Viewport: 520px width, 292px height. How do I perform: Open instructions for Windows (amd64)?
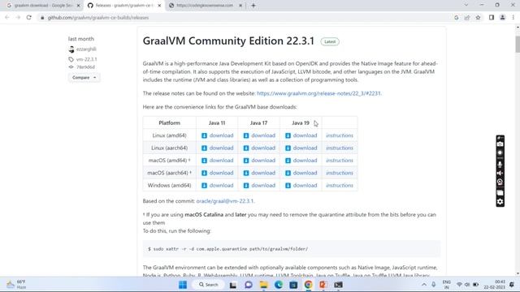pos(340,186)
